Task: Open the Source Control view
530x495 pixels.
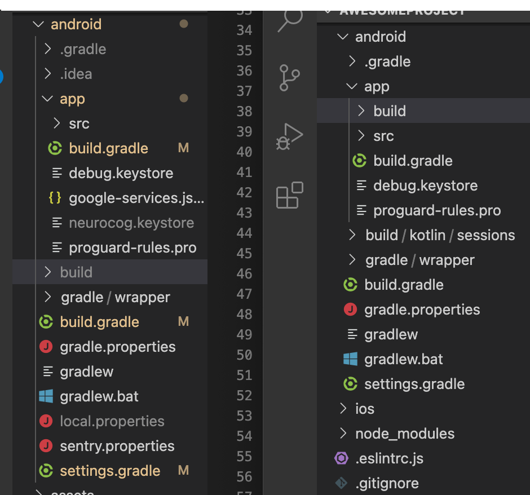Action: click(x=289, y=78)
